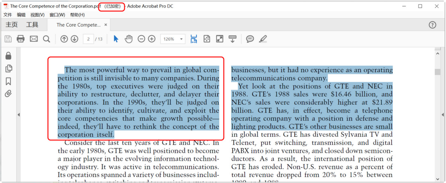446x183 pixels.
Task: Click scrollbar up arrow
Action: tap(437, 54)
